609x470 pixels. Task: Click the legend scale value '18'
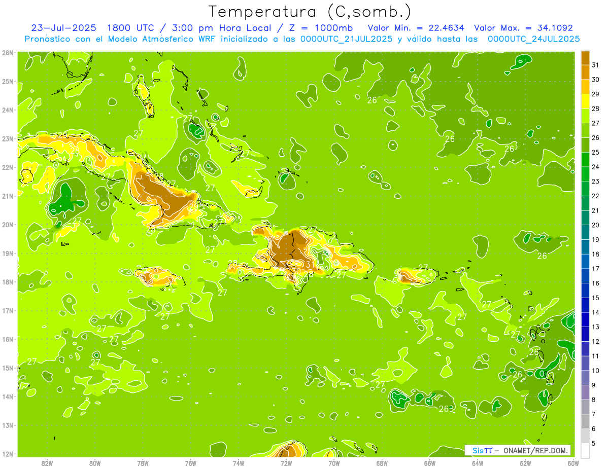596,254
